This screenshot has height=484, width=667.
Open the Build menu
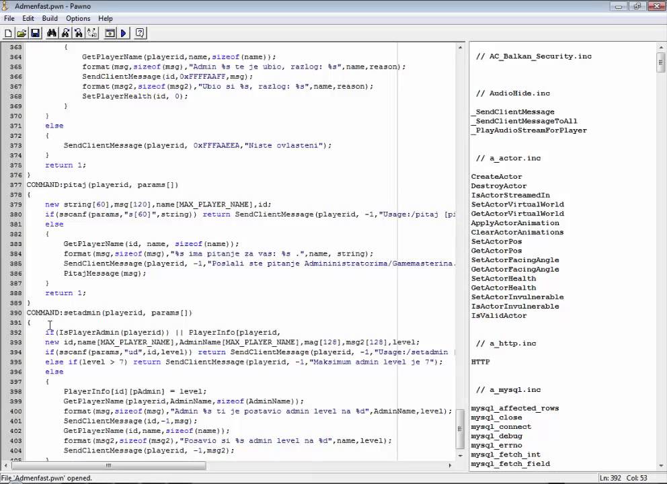50,18
